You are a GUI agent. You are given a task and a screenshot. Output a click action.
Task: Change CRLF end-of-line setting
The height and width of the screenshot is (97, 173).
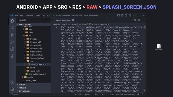pyautogui.click(x=102, y=94)
